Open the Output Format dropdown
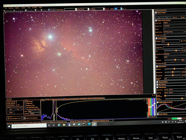Image resolution: width=186 pixels, height=140 pixels. pos(174,32)
